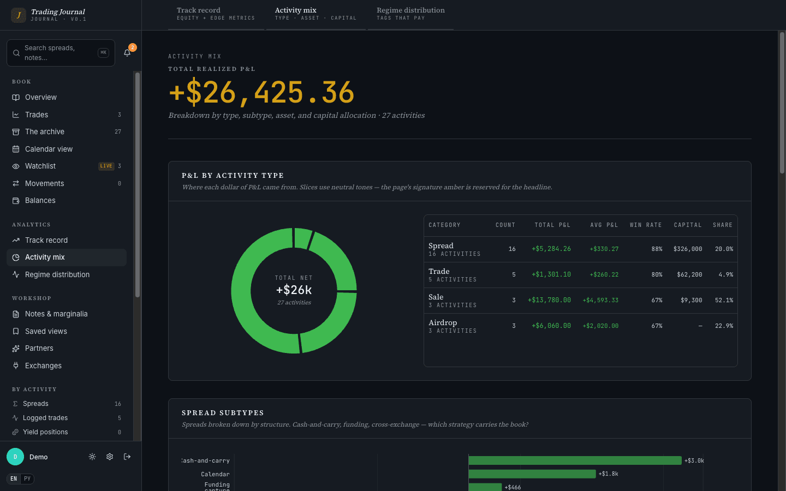Screen dimensions: 786x491
Task: Select the Activity mix top tab
Action: [316, 14]
